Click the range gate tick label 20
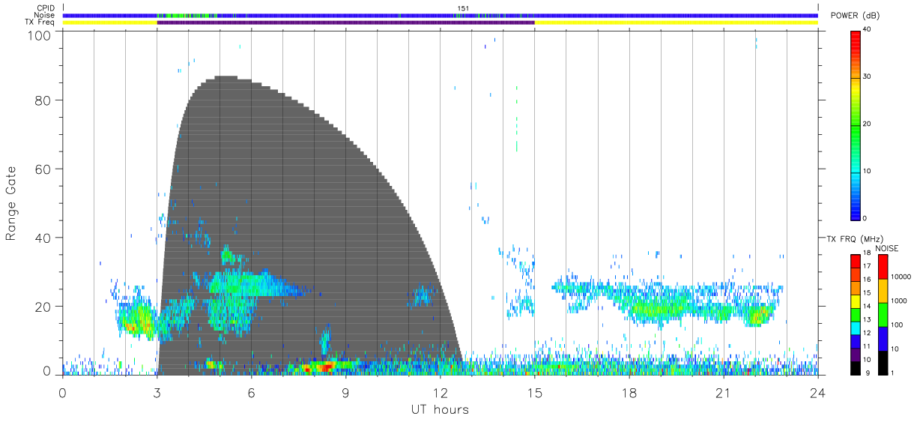Viewport: 920px width, 425px height. click(x=43, y=307)
